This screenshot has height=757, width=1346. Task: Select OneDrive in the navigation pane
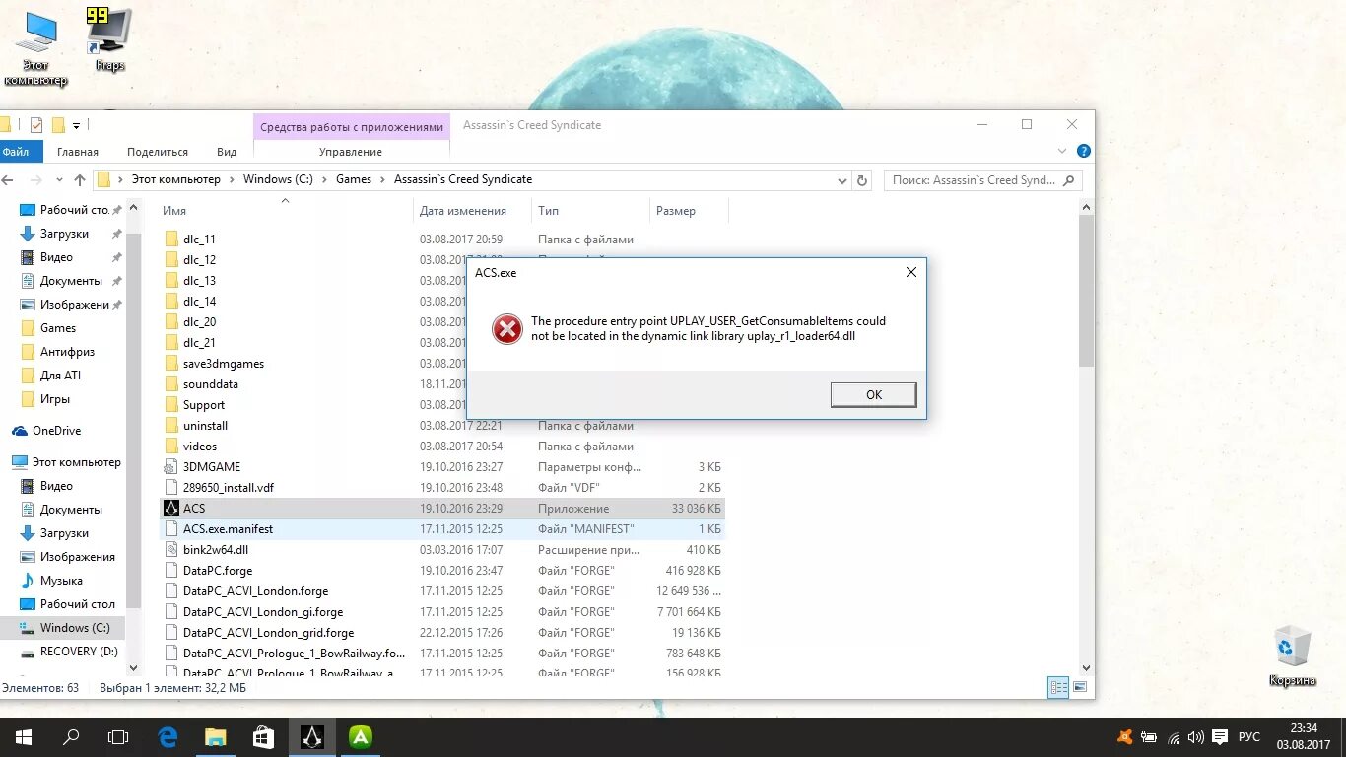tap(56, 431)
